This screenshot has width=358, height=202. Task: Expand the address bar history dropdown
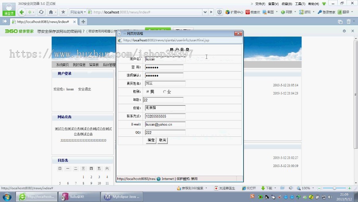pyautogui.click(x=205, y=12)
